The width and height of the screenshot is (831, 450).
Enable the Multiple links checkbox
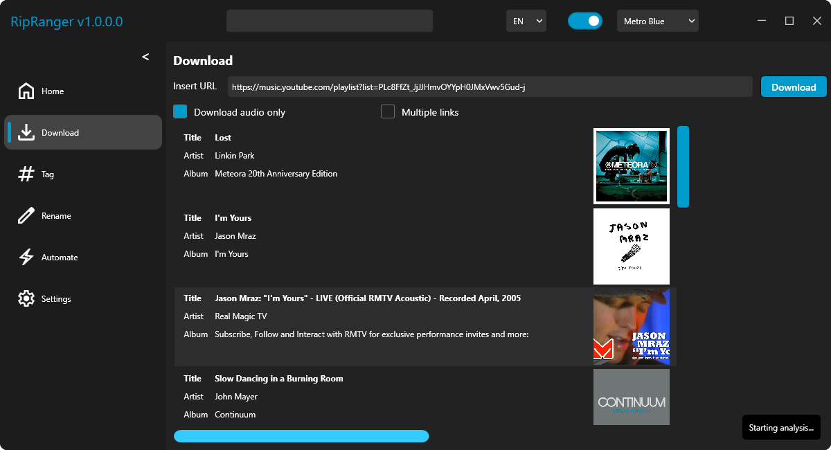(388, 111)
